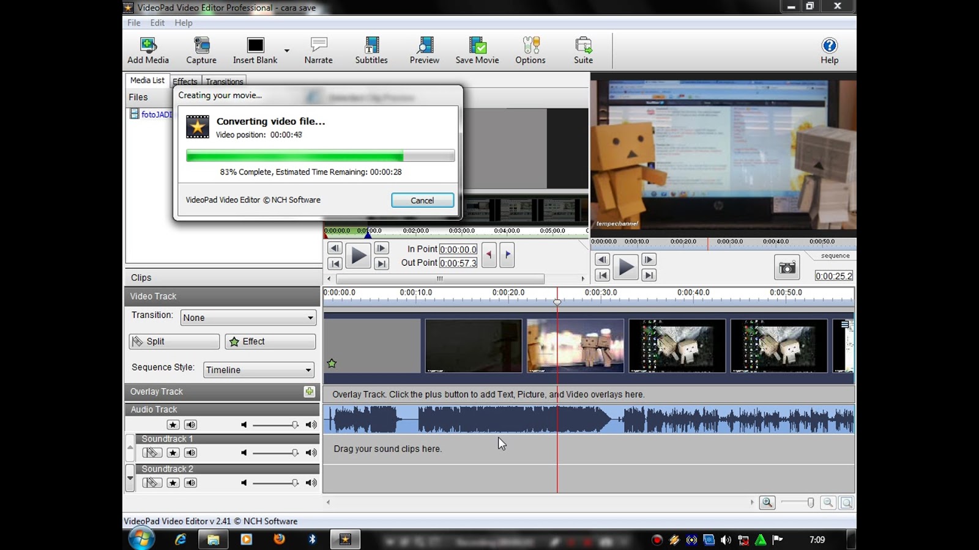Click the Save Movie icon

(477, 50)
